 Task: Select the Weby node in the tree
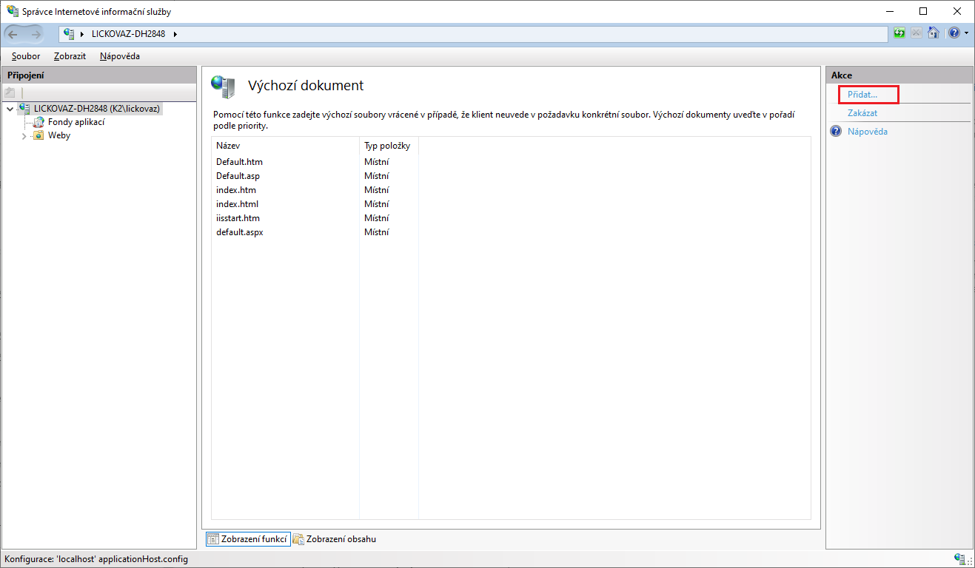coord(59,136)
